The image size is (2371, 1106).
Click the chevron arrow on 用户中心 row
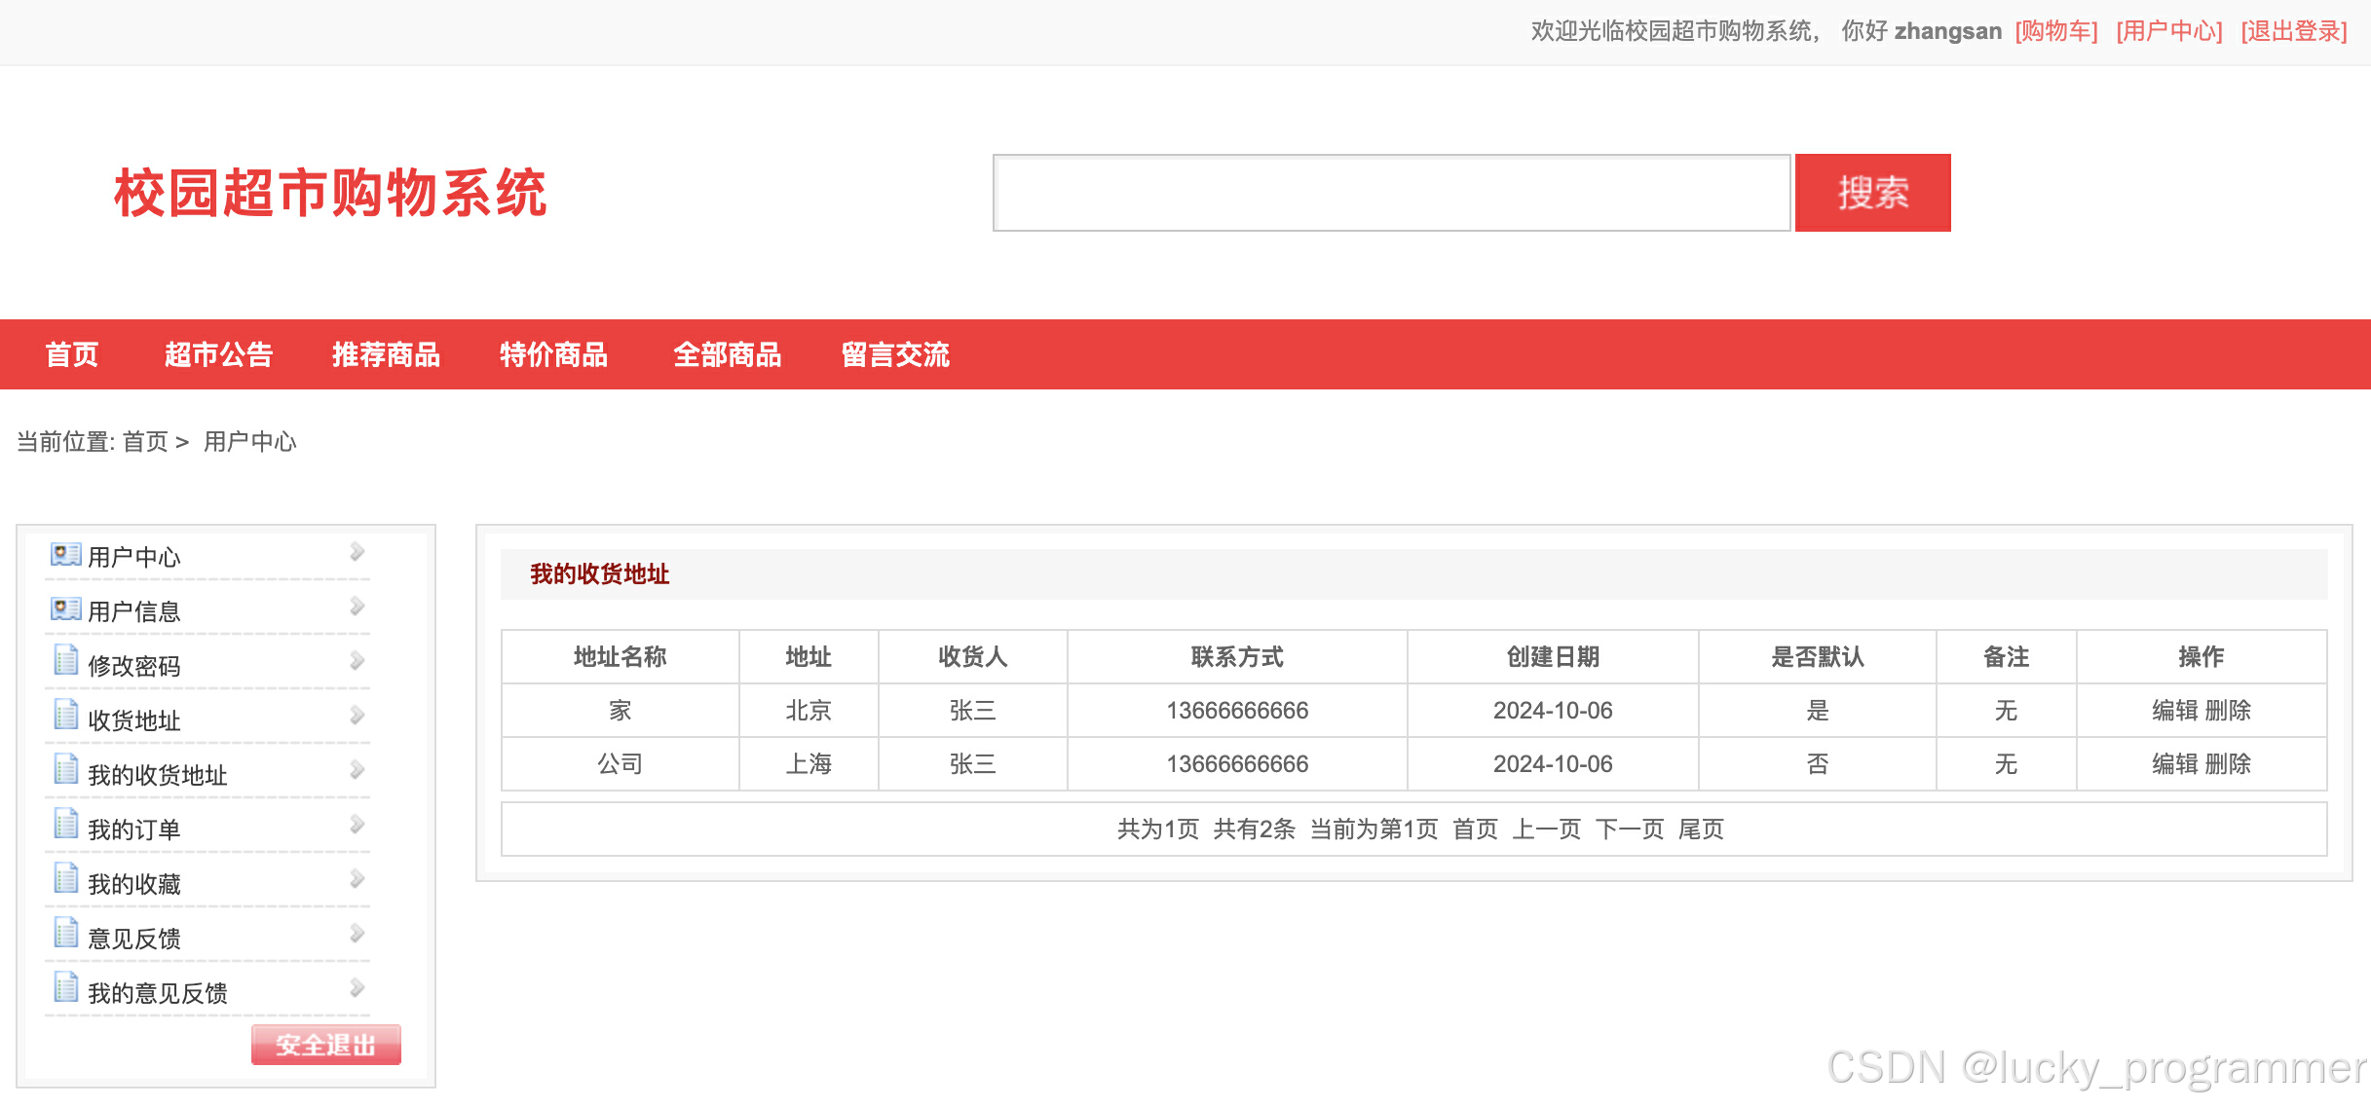pyautogui.click(x=357, y=552)
